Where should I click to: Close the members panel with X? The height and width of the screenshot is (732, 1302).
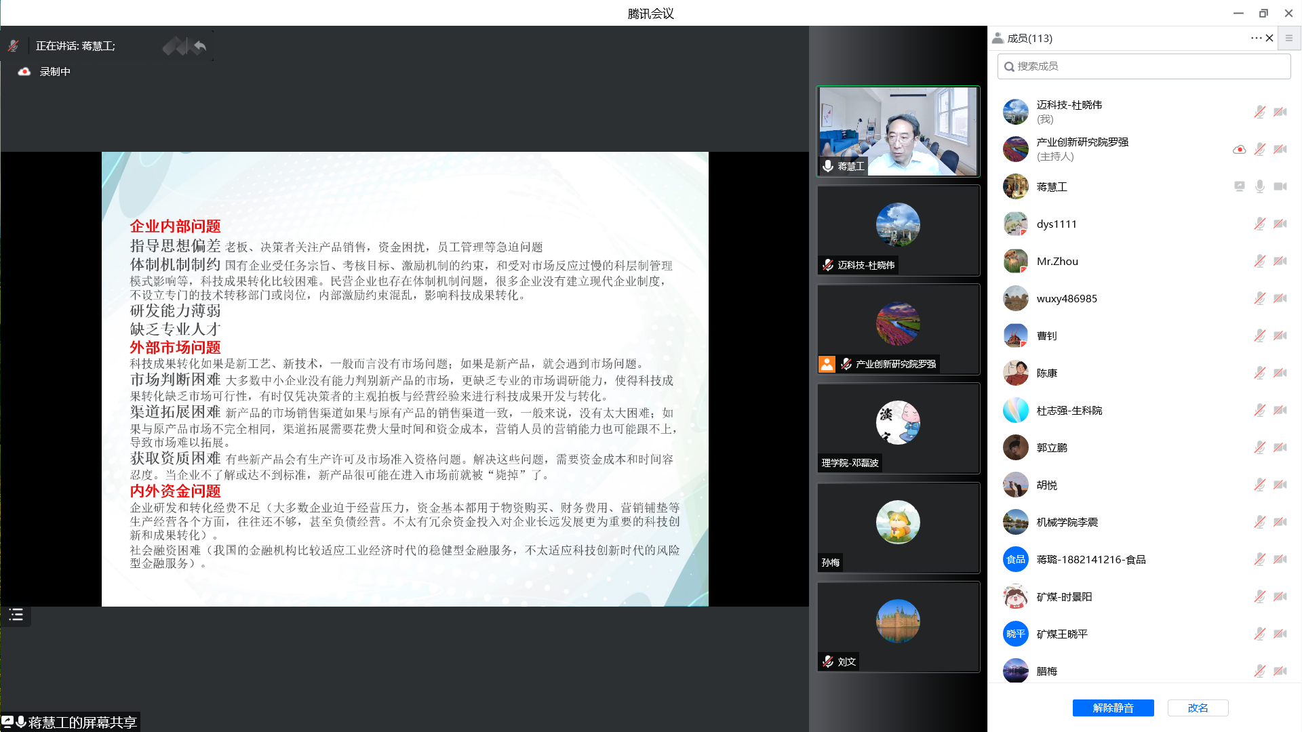click(1269, 38)
